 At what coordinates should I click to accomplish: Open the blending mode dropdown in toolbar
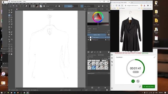pyautogui.click(x=50, y=6)
